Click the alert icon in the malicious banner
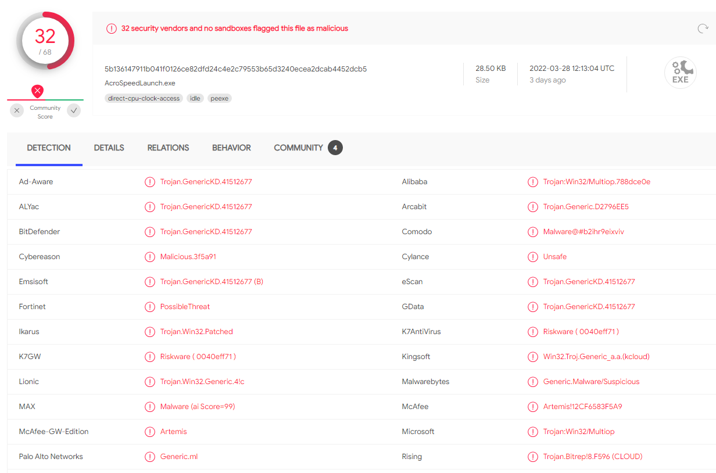The width and height of the screenshot is (716, 473). tap(111, 28)
